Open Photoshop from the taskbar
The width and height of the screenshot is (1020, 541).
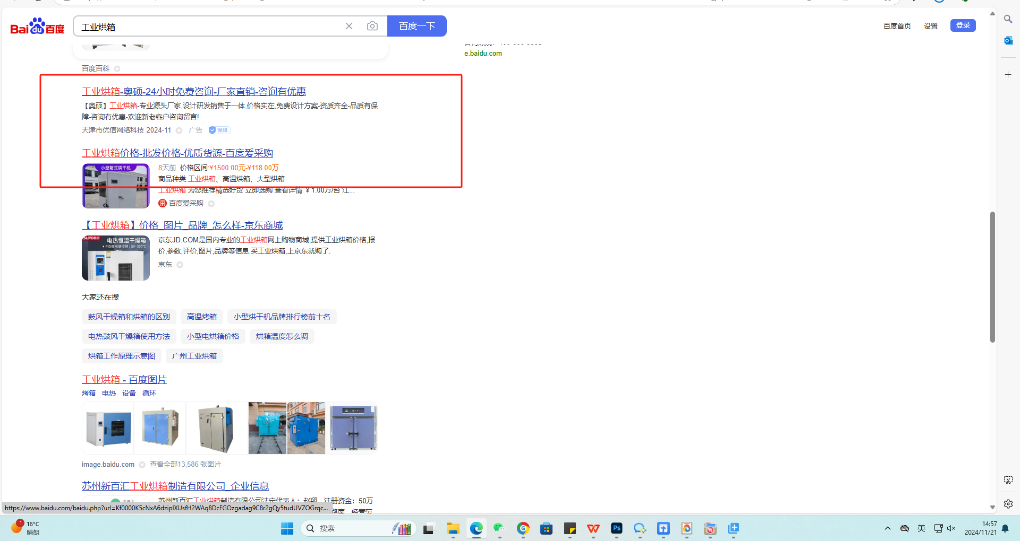click(616, 528)
